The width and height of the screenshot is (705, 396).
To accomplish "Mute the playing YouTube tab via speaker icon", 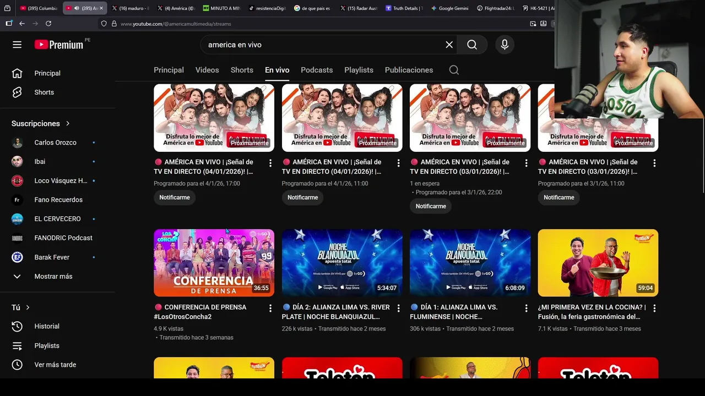I will coord(77,8).
